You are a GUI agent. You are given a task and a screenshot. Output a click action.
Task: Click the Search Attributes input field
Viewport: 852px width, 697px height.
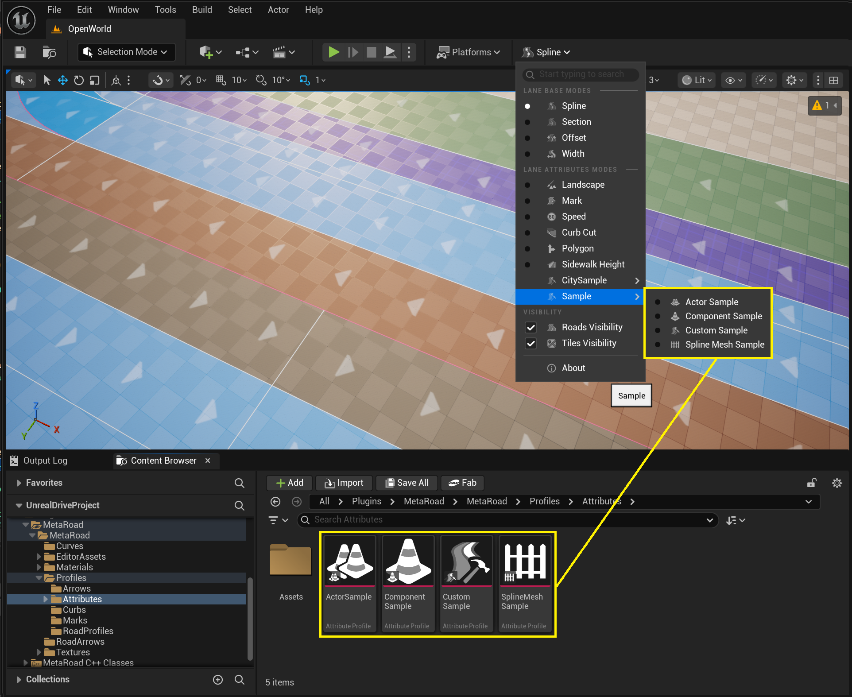click(507, 520)
